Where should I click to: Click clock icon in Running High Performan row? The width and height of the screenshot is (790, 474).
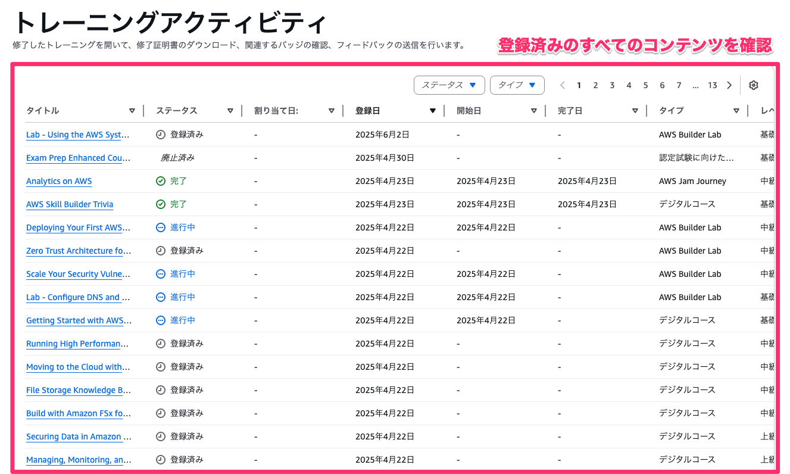click(161, 344)
